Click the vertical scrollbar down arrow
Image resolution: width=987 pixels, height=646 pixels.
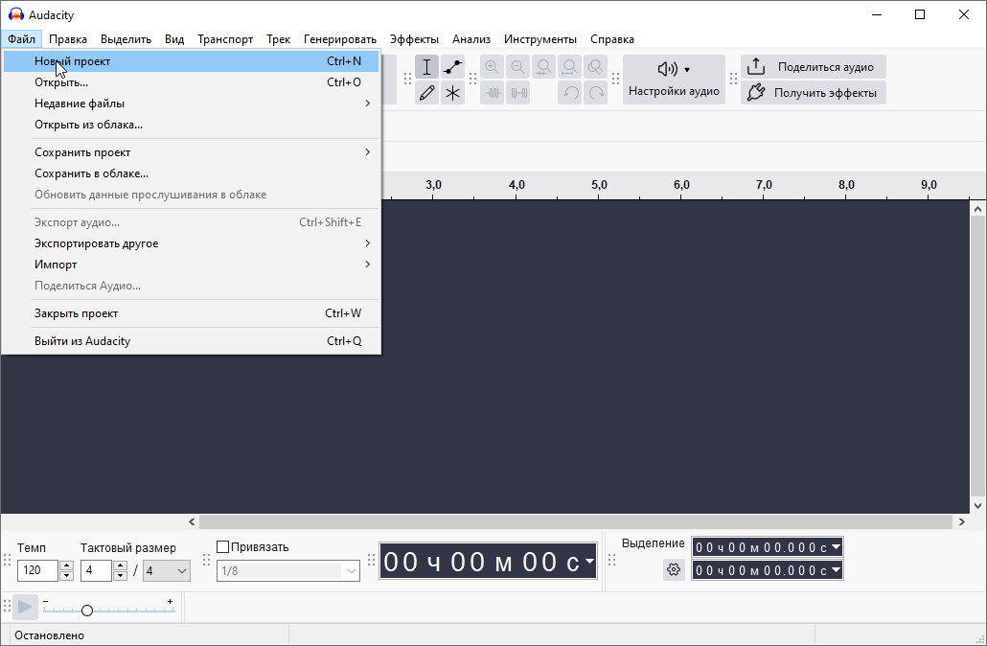click(x=977, y=506)
